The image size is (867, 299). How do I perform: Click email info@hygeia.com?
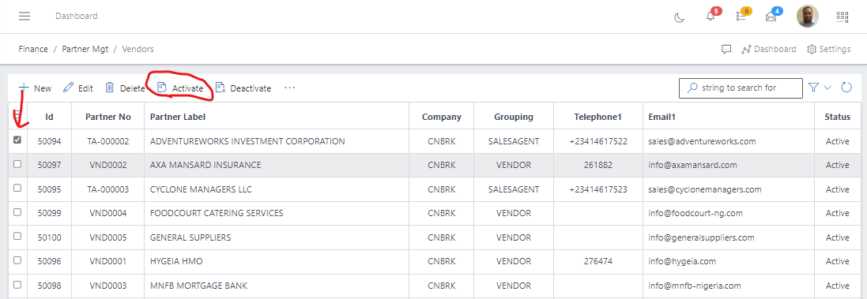(682, 261)
